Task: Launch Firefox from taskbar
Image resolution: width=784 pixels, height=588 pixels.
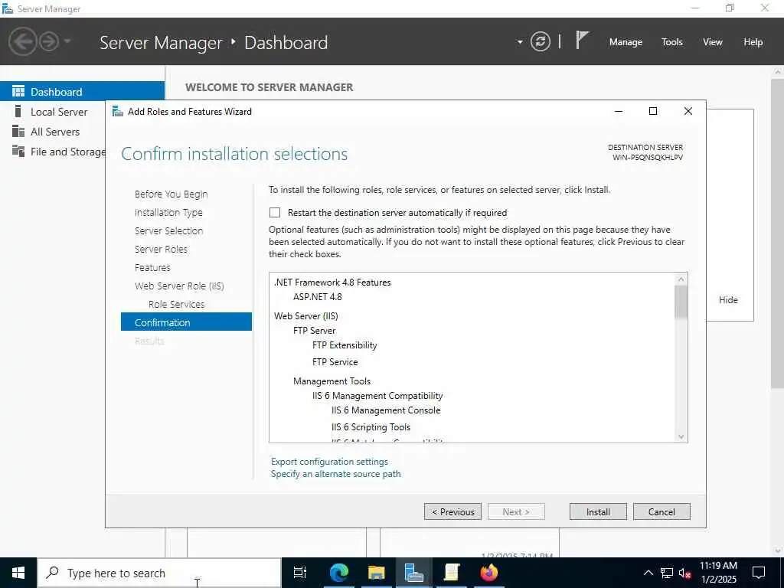Action: point(489,573)
